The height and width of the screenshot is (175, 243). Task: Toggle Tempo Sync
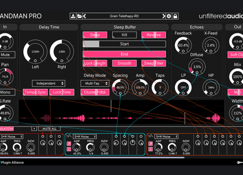(x=35, y=92)
